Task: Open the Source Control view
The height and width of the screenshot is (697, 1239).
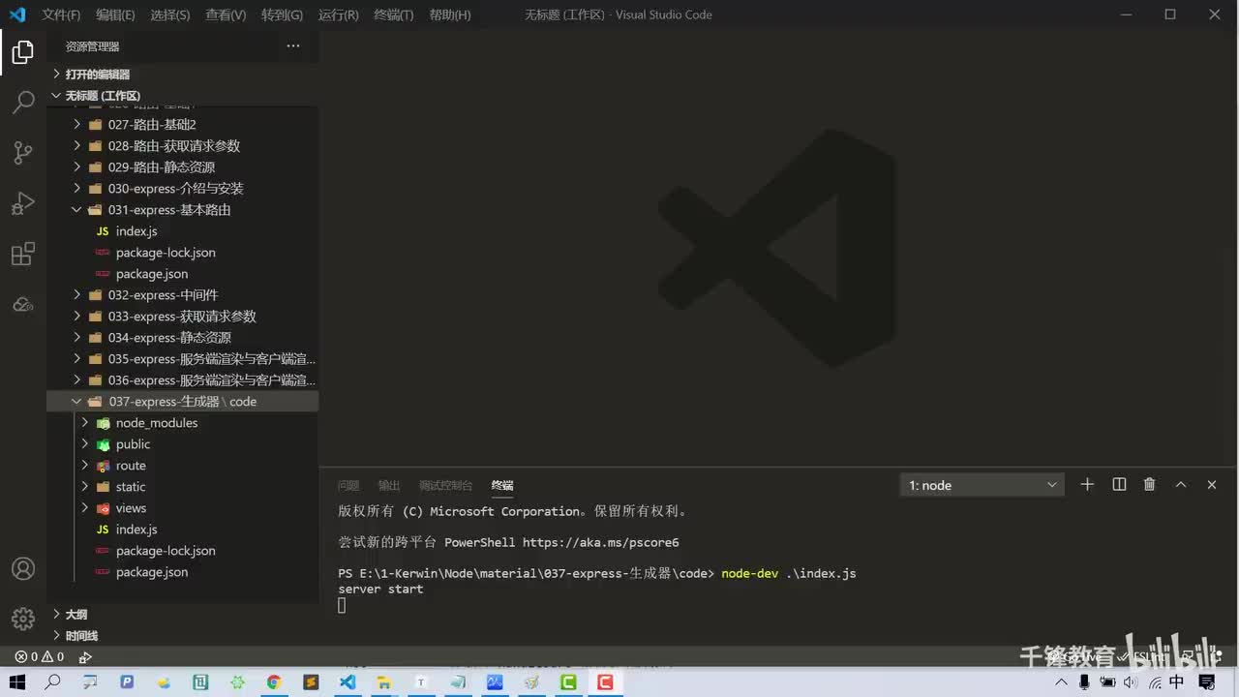Action: pos(23,152)
